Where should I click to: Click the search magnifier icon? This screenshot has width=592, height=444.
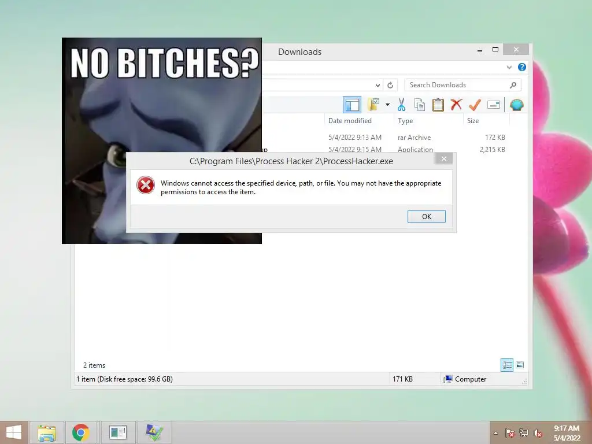click(x=513, y=85)
